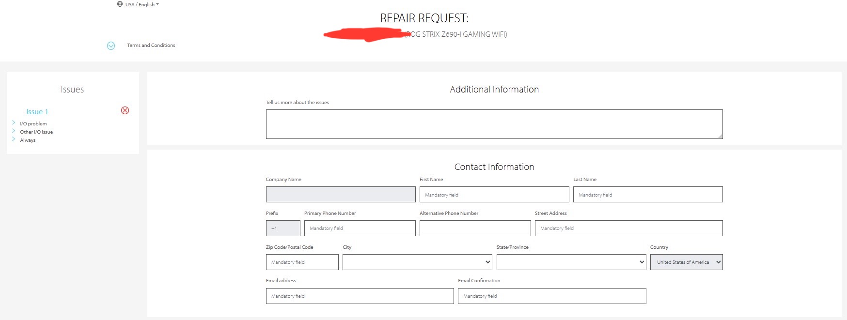Click into the Last Name field

tap(648, 195)
